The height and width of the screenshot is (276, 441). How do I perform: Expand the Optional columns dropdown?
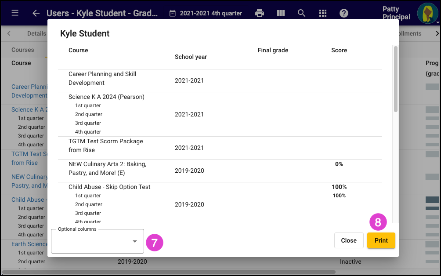coord(98,241)
